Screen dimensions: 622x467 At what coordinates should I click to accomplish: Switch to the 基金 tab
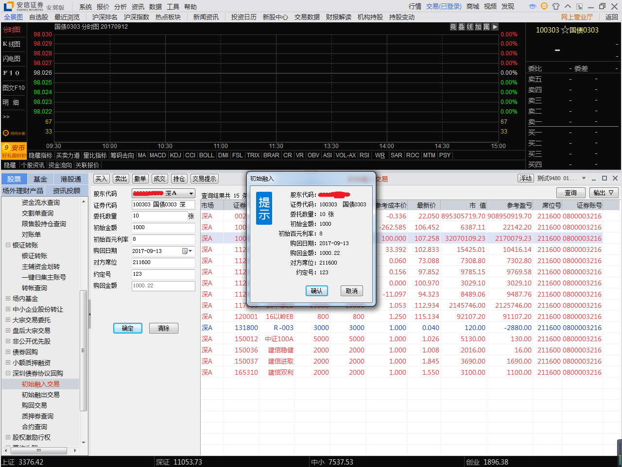click(40, 179)
